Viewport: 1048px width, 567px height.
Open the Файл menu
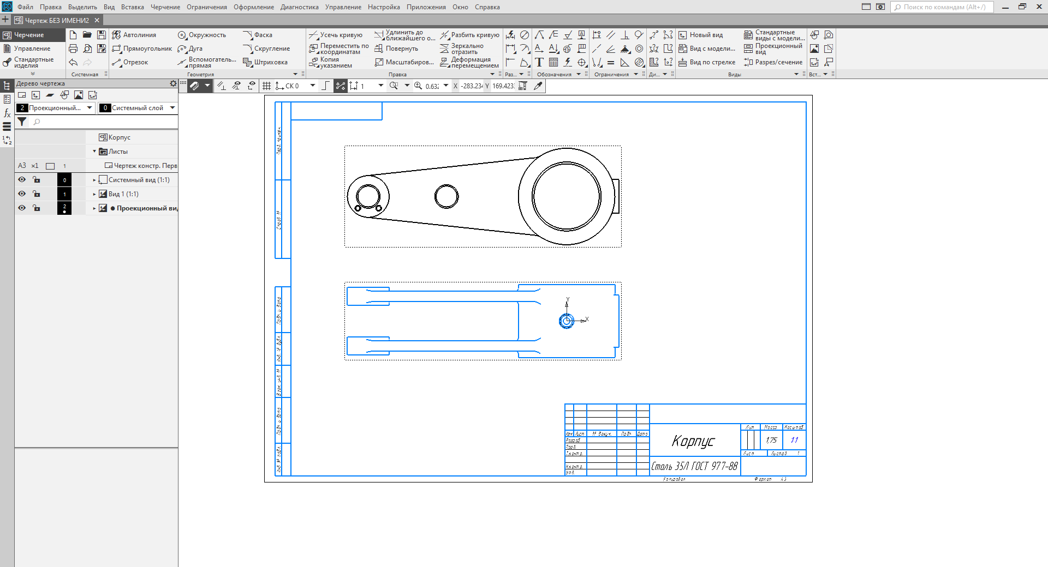(25, 7)
